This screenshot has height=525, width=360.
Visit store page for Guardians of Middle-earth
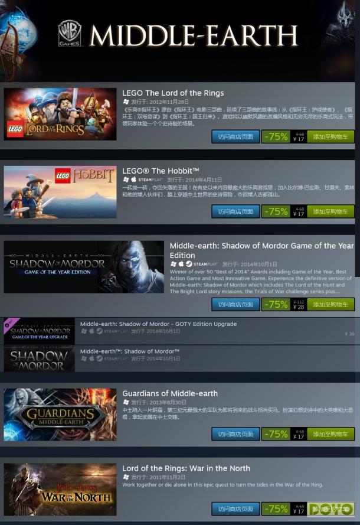point(235,434)
